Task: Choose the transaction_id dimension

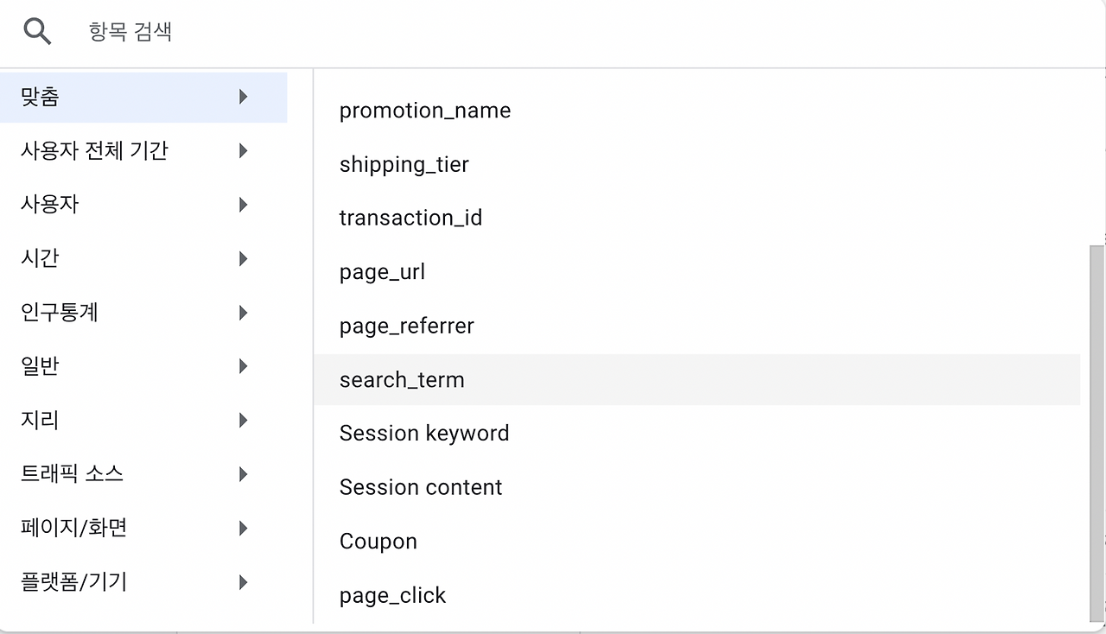Action: [x=410, y=218]
